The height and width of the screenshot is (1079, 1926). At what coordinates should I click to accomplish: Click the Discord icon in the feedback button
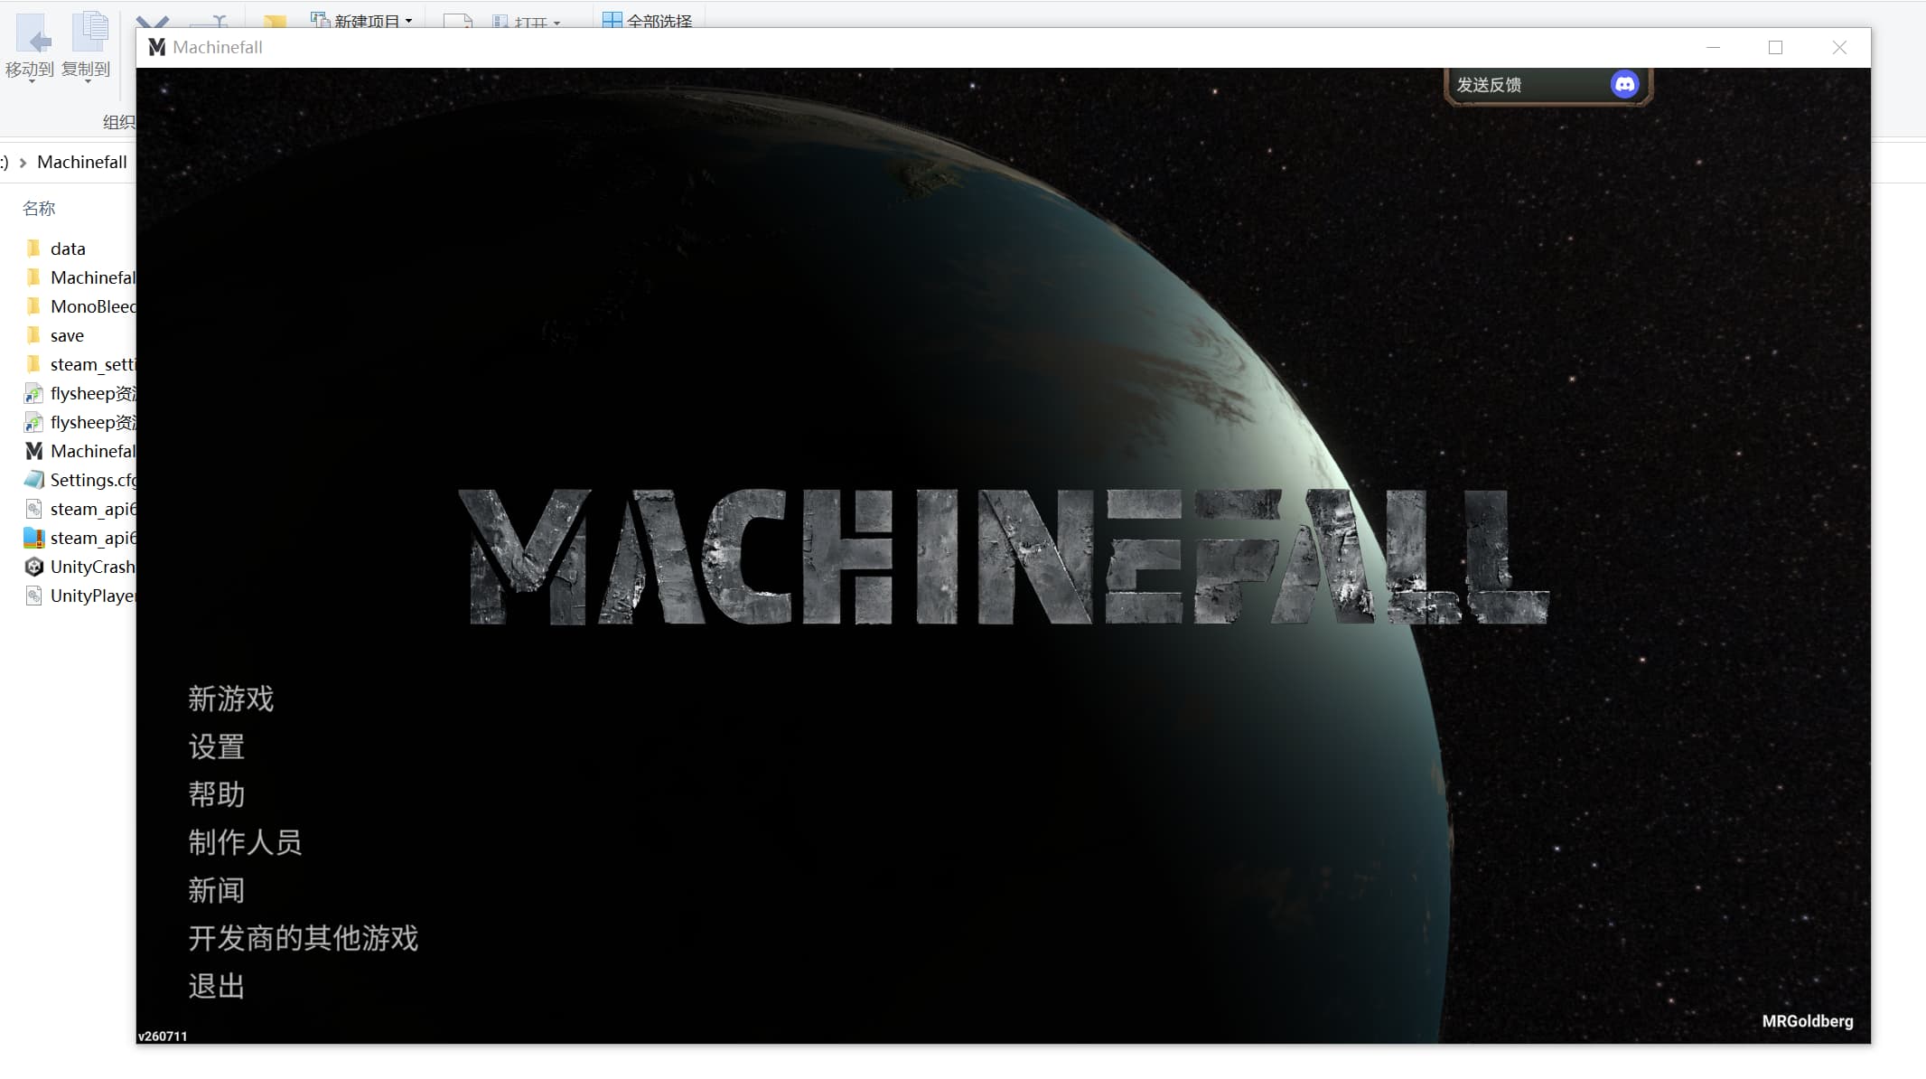[1624, 84]
